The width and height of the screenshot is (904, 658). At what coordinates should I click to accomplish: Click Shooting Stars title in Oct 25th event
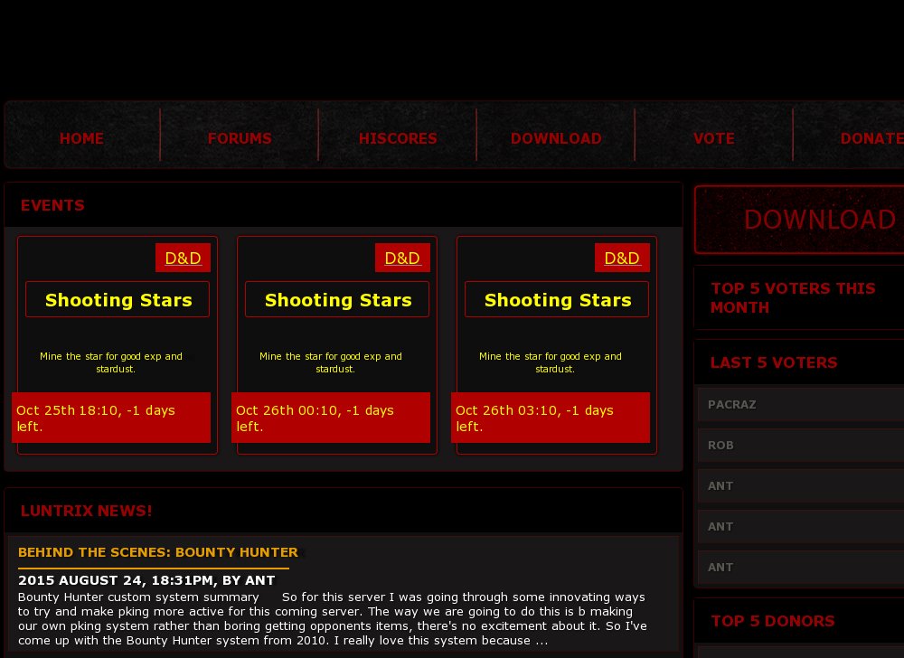(118, 300)
